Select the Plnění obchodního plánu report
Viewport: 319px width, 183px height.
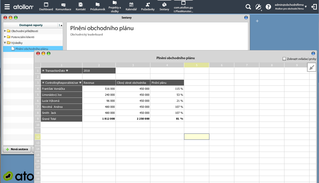pyautogui.click(x=32, y=49)
